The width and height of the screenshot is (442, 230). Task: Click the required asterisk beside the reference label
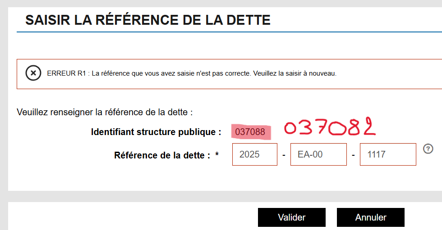[217, 155]
